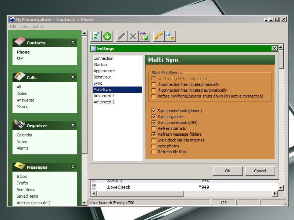294x220 pixels.
Task: Enable Refresh call lists checkbox
Action: point(154,128)
